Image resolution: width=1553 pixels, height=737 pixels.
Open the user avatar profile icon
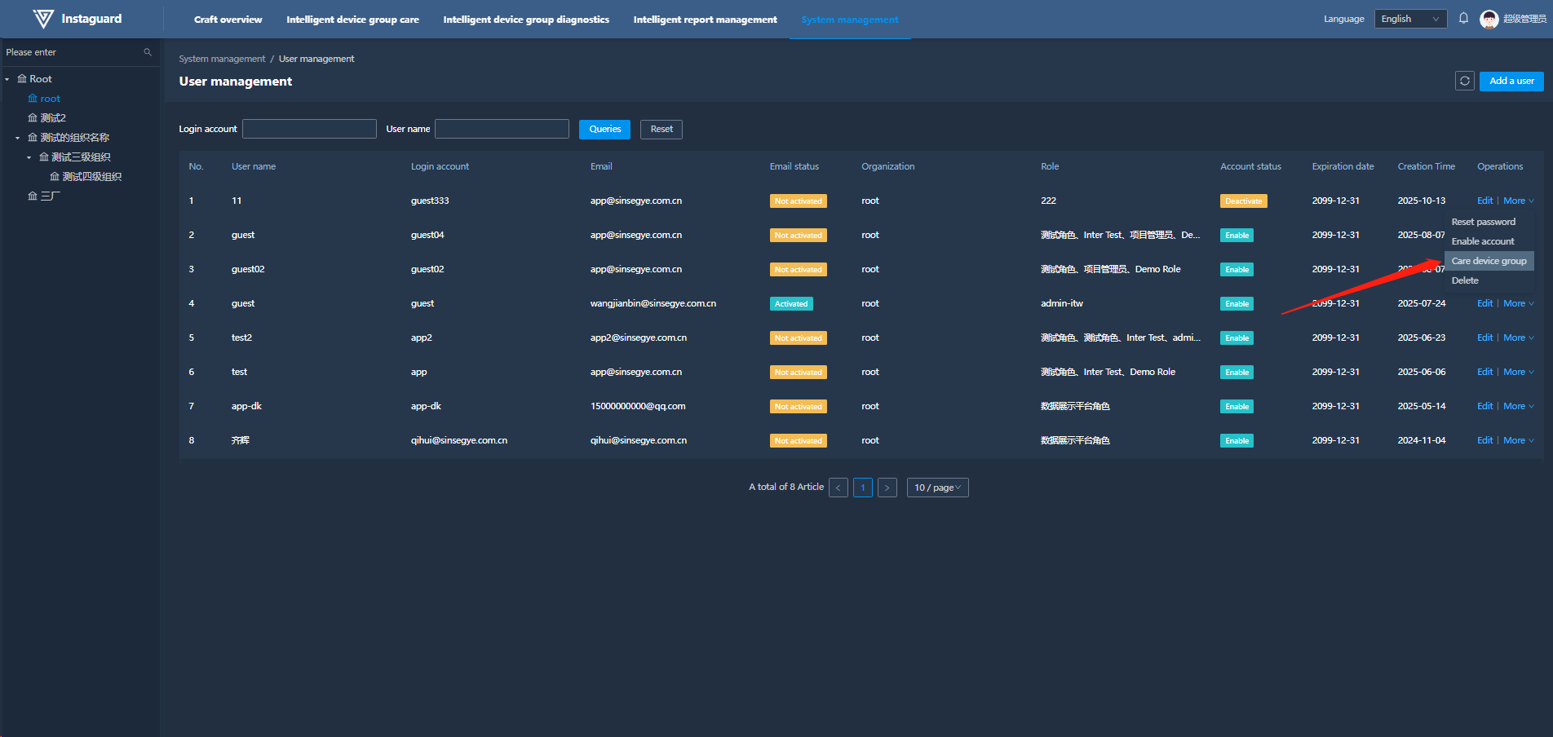point(1489,19)
